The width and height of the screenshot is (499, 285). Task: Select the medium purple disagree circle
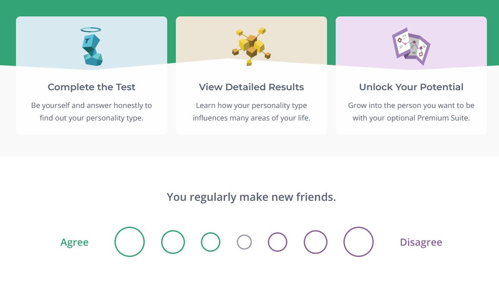(x=315, y=242)
